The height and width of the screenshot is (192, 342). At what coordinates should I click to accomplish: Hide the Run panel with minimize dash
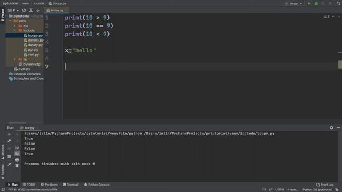(338, 127)
